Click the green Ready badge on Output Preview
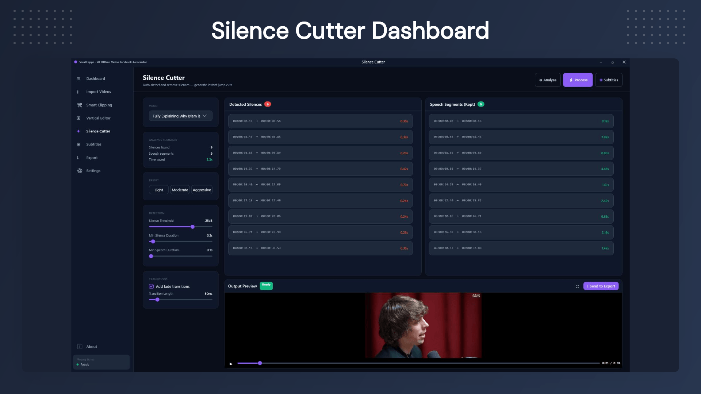The height and width of the screenshot is (394, 701). [266, 286]
